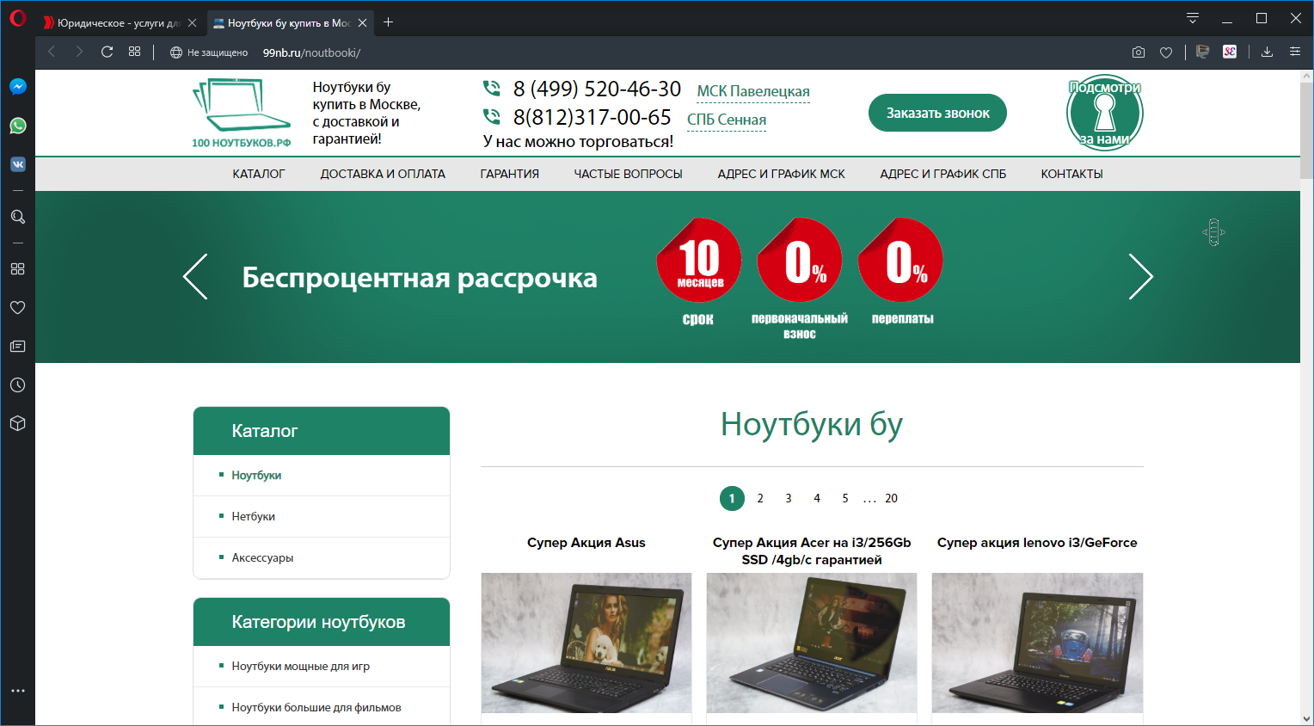This screenshot has height=726, width=1314.
Task: Open АДРЕС И ГРАФИК СПБ page
Action: pos(943,174)
